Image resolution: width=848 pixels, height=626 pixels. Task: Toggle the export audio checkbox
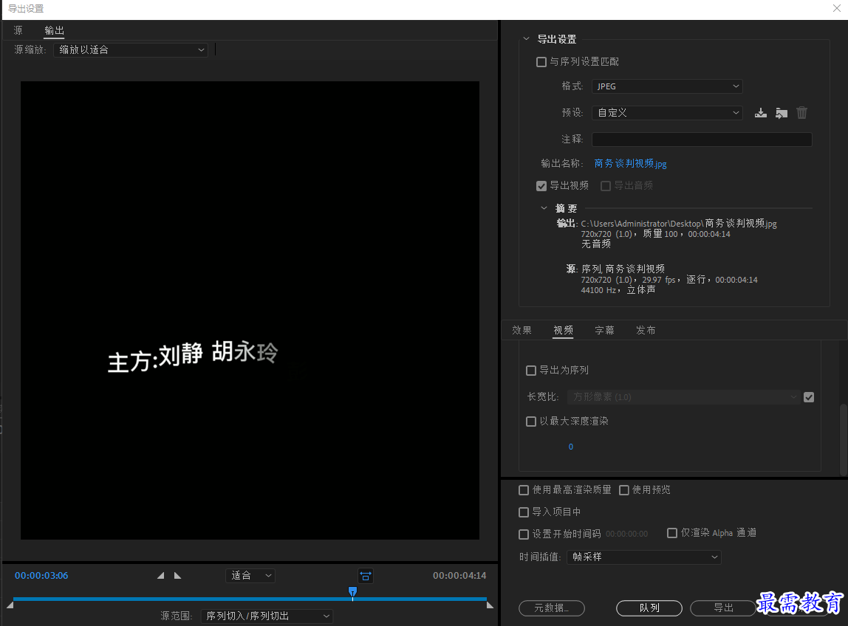pyautogui.click(x=605, y=186)
